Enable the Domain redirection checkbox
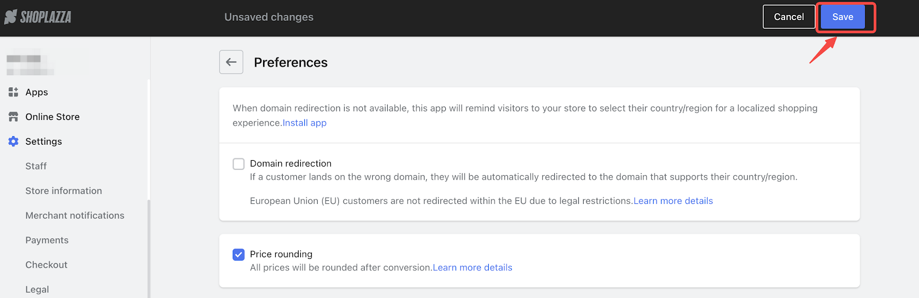 tap(238, 164)
